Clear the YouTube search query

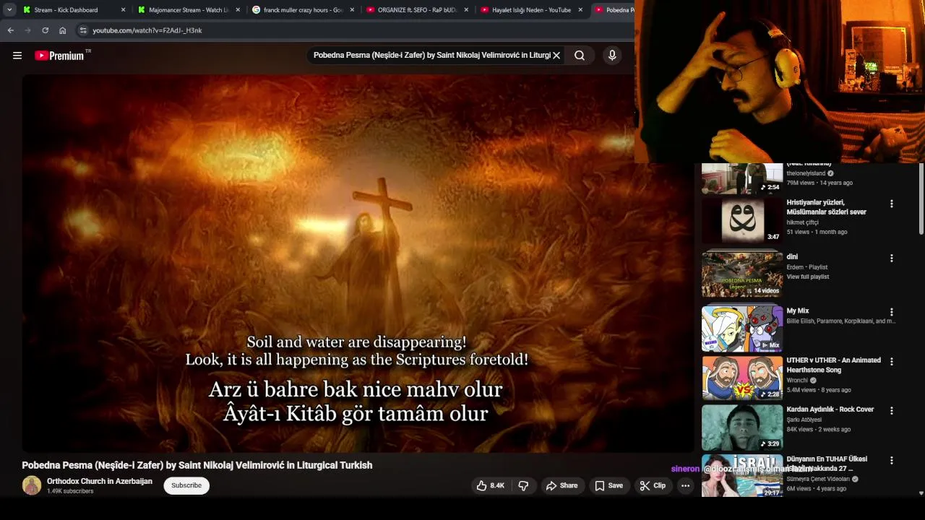[x=556, y=56]
